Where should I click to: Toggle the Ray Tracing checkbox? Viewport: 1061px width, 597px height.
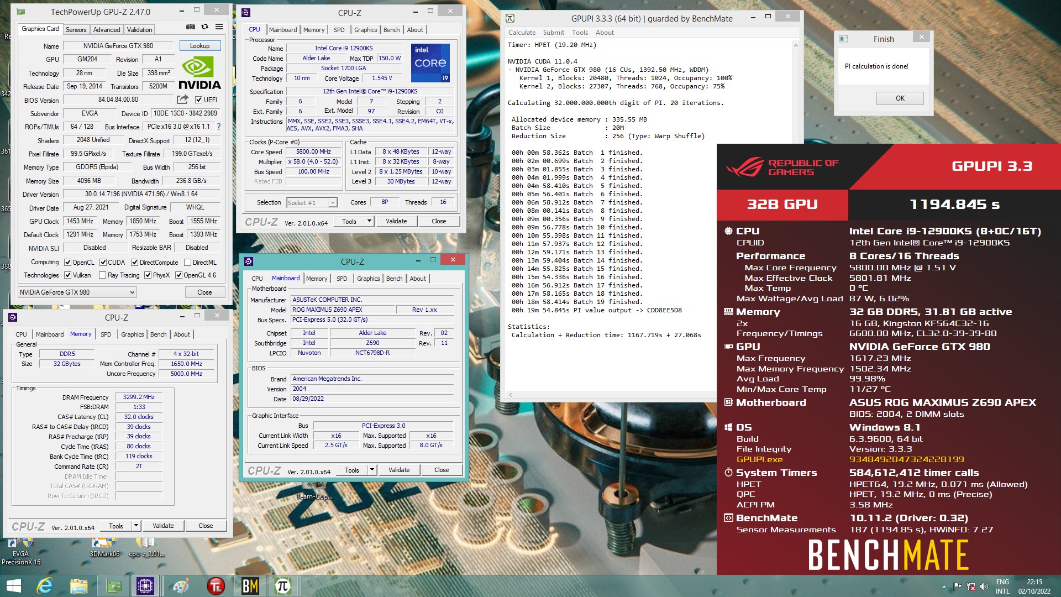tap(102, 275)
